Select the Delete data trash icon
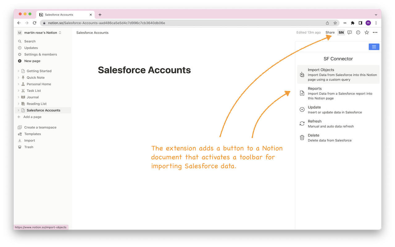This screenshot has height=247, width=395. [302, 137]
